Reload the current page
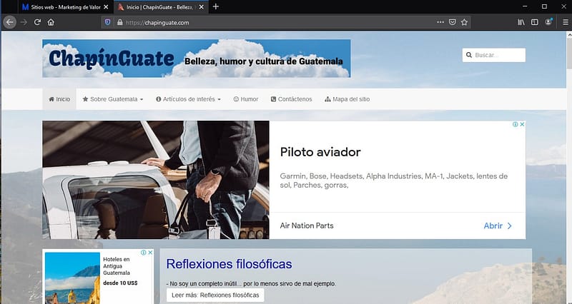 click(37, 22)
